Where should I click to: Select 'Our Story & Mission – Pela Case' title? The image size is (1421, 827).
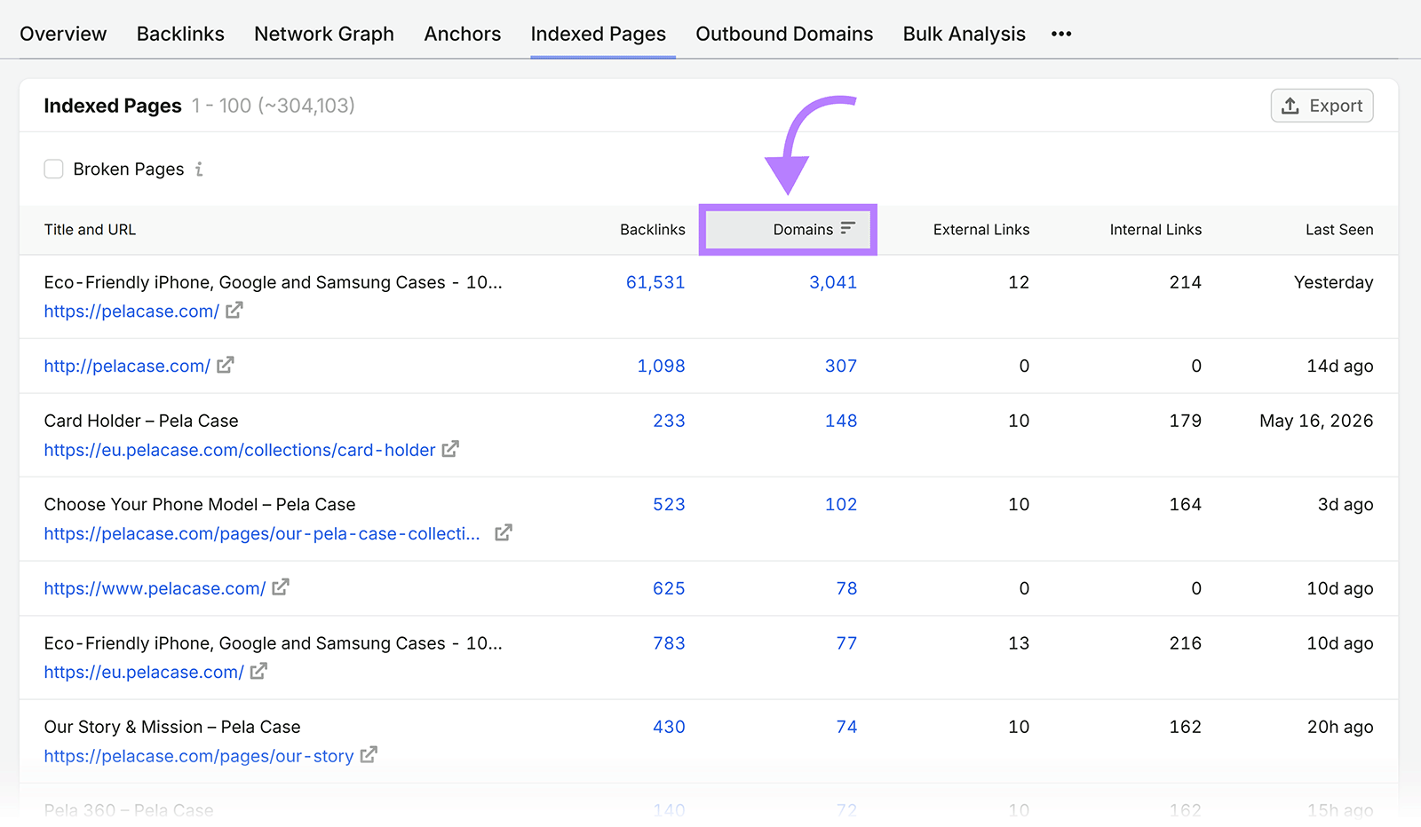(x=172, y=727)
